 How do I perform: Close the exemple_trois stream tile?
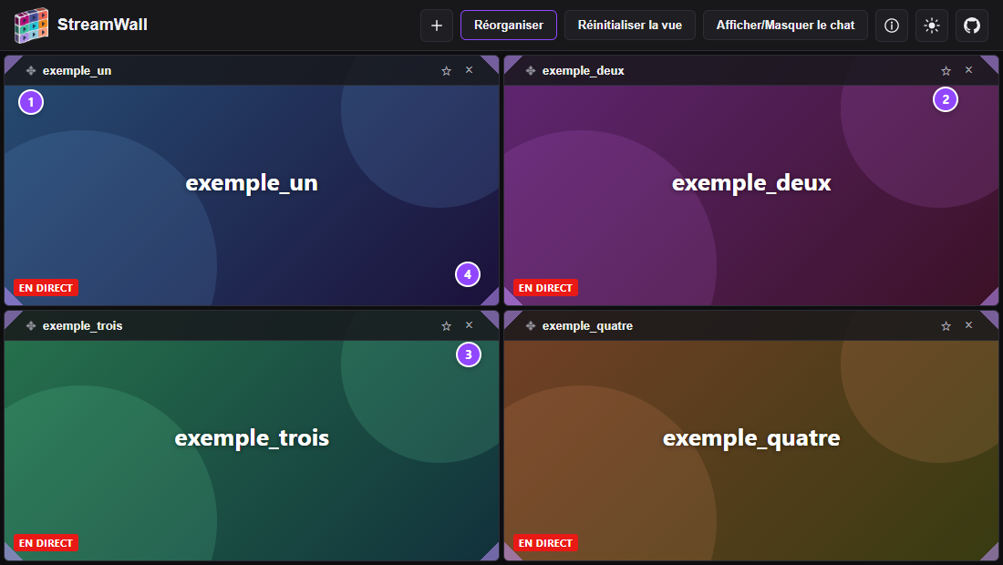coord(469,325)
